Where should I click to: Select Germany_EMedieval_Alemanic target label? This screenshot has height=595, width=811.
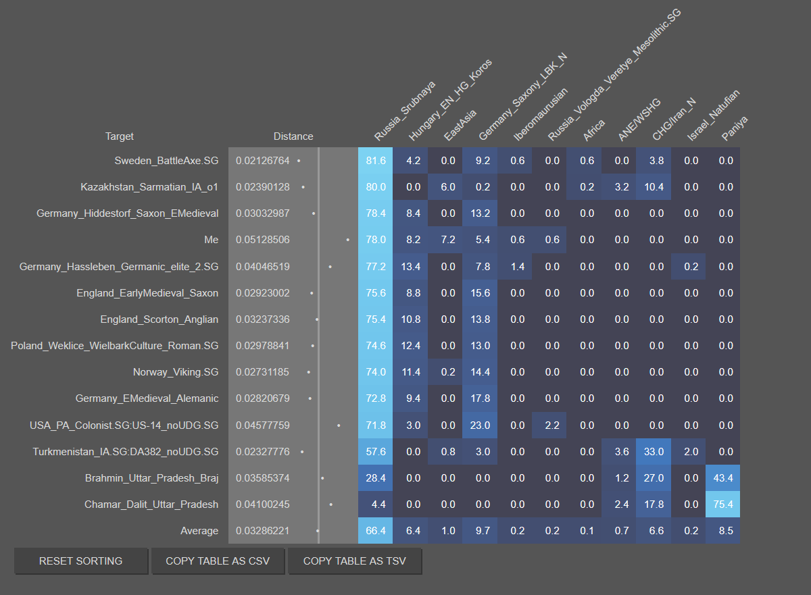147,398
